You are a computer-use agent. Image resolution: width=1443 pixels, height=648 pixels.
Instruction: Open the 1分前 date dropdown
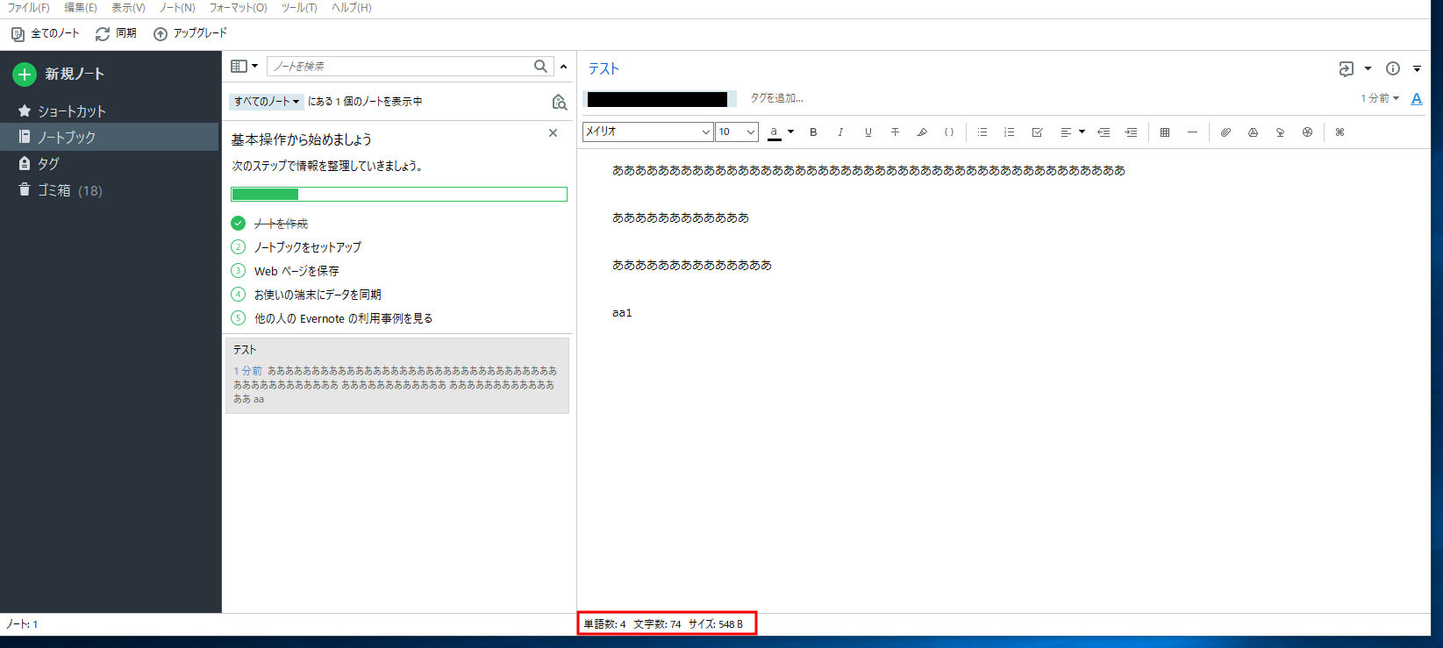(x=1380, y=98)
